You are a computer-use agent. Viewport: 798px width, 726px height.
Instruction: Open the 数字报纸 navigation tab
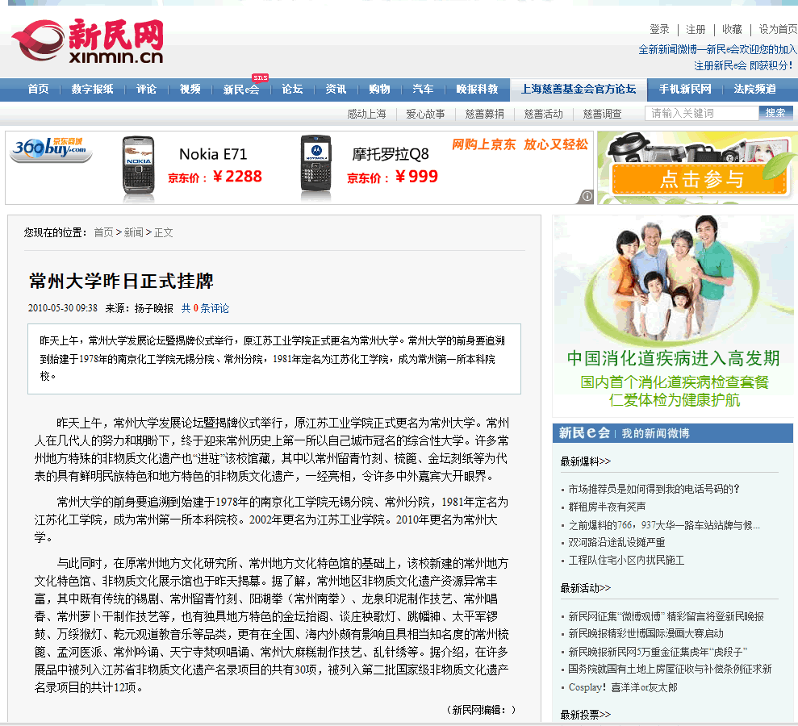(92, 90)
